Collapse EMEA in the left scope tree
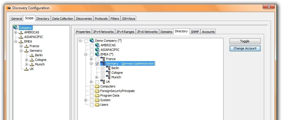282x120 pixels. [x=16, y=41]
